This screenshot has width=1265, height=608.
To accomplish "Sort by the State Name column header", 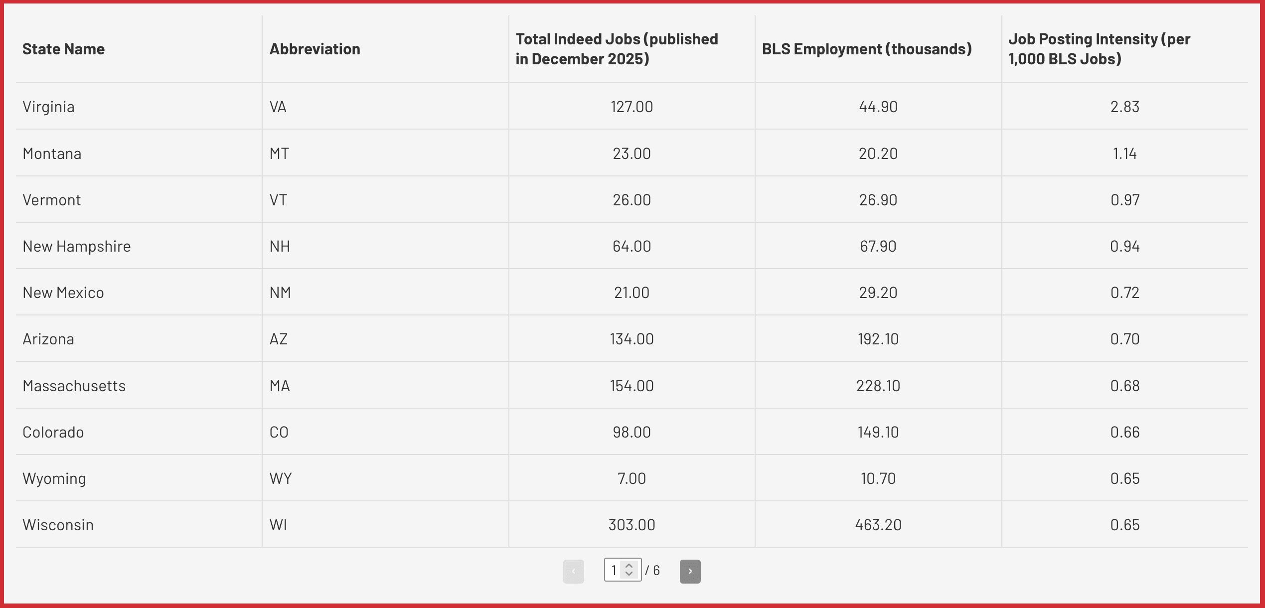I will click(x=64, y=49).
